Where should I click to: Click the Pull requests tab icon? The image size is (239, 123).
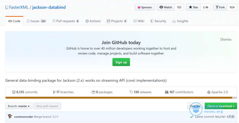[x=54, y=21]
